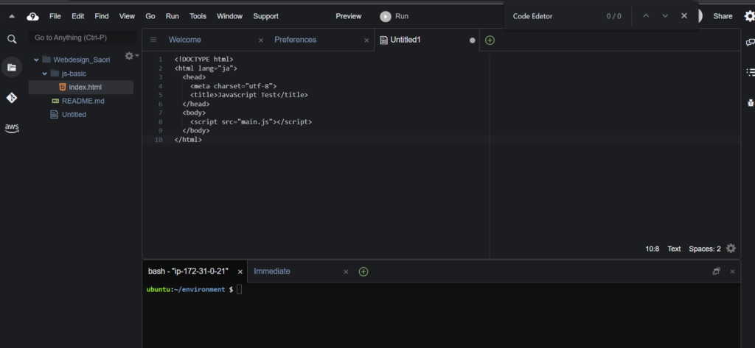Click the Cloud9 logo icon
Image resolution: width=755 pixels, height=348 pixels.
[32, 16]
